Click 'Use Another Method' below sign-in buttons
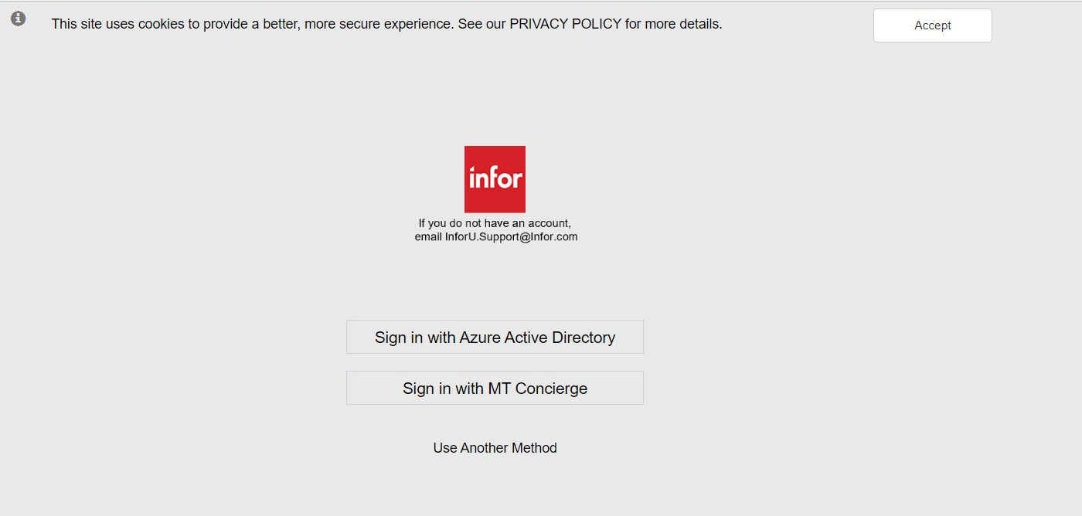 pyautogui.click(x=495, y=448)
